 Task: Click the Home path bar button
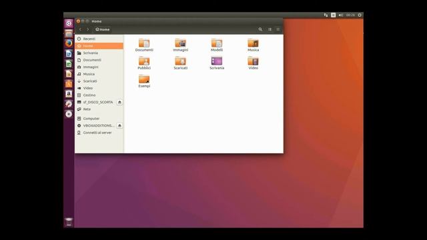coord(103,29)
